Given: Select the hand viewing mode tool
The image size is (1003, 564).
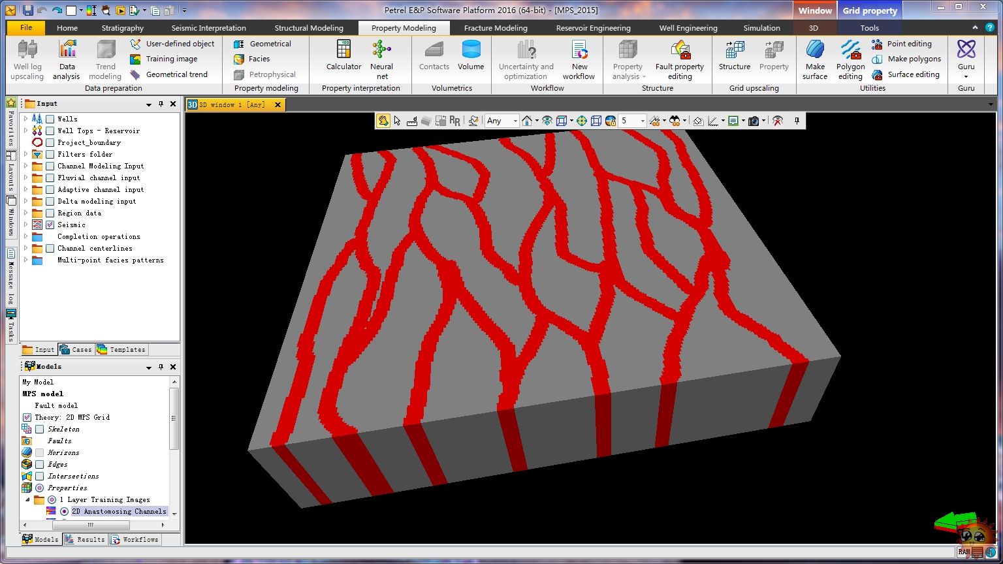Looking at the screenshot, I should (383, 121).
